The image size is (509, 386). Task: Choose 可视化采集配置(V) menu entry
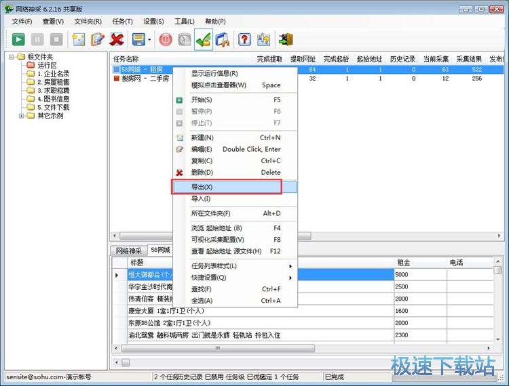235,240
